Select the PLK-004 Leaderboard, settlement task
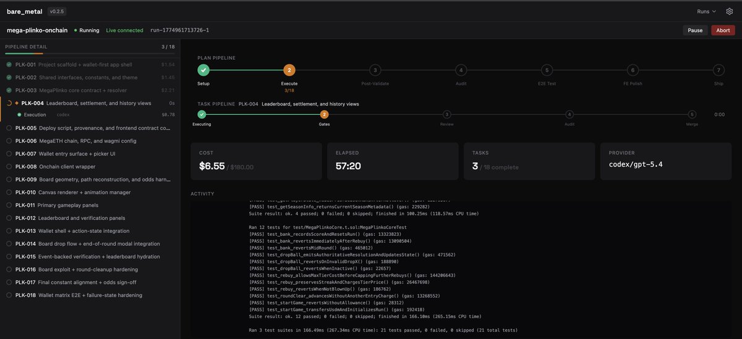Image resolution: width=742 pixels, height=339 pixels. pos(90,103)
